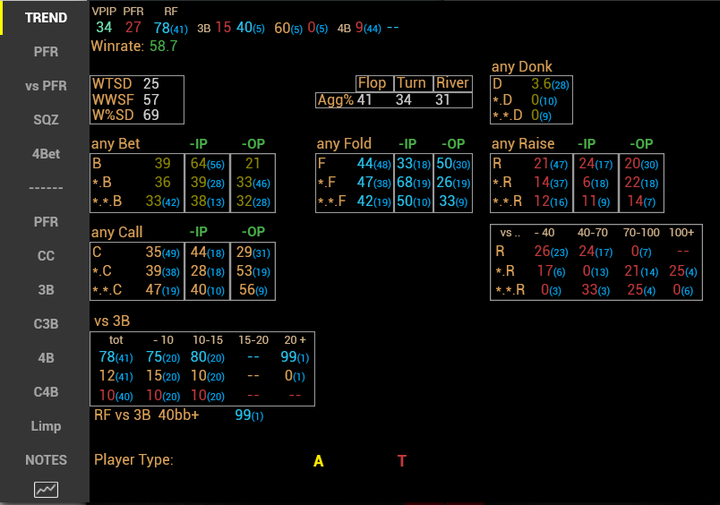Click the yellow A player type marker
The width and height of the screenshot is (720, 505).
point(318,461)
